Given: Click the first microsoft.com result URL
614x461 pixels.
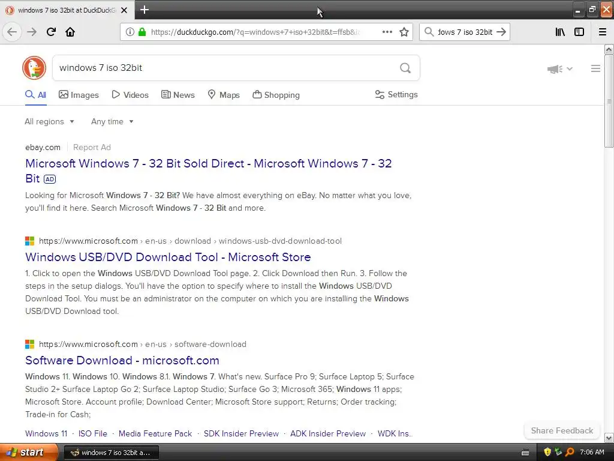Looking at the screenshot, I should click(x=190, y=241).
